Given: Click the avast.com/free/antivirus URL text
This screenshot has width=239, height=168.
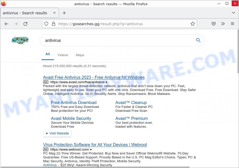Looking at the screenshot, I should coord(77,82).
